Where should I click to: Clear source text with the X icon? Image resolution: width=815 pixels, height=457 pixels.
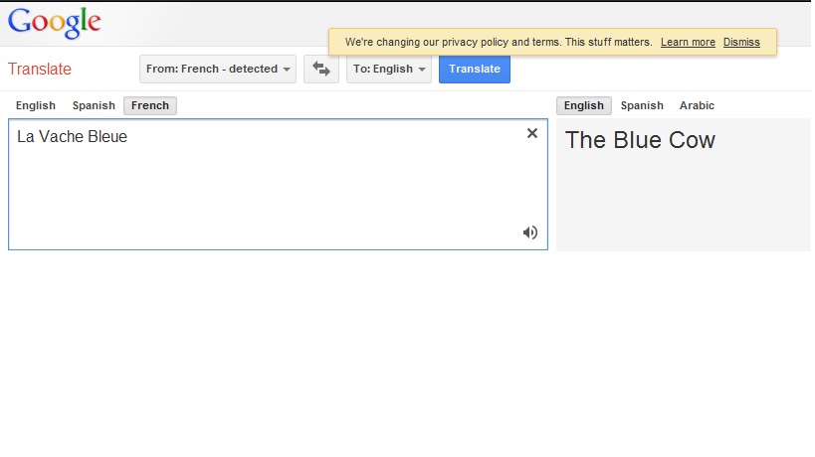[x=531, y=133]
